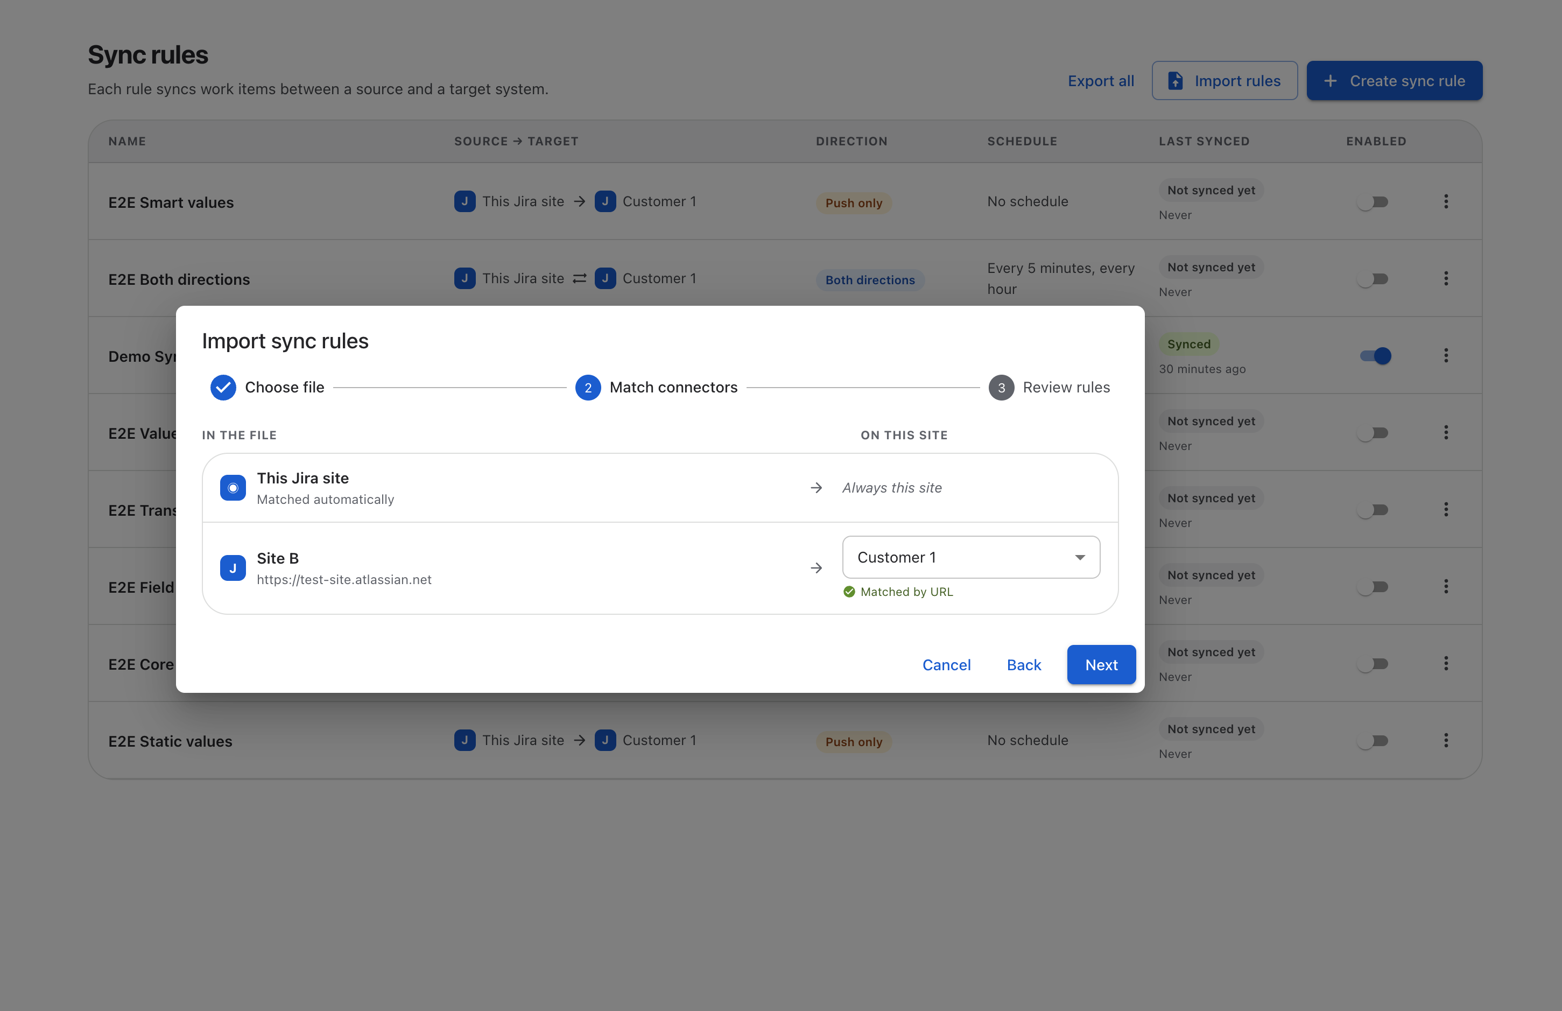Toggle enabled switch for E2E Both directions
Image resolution: width=1562 pixels, height=1011 pixels.
tap(1374, 279)
